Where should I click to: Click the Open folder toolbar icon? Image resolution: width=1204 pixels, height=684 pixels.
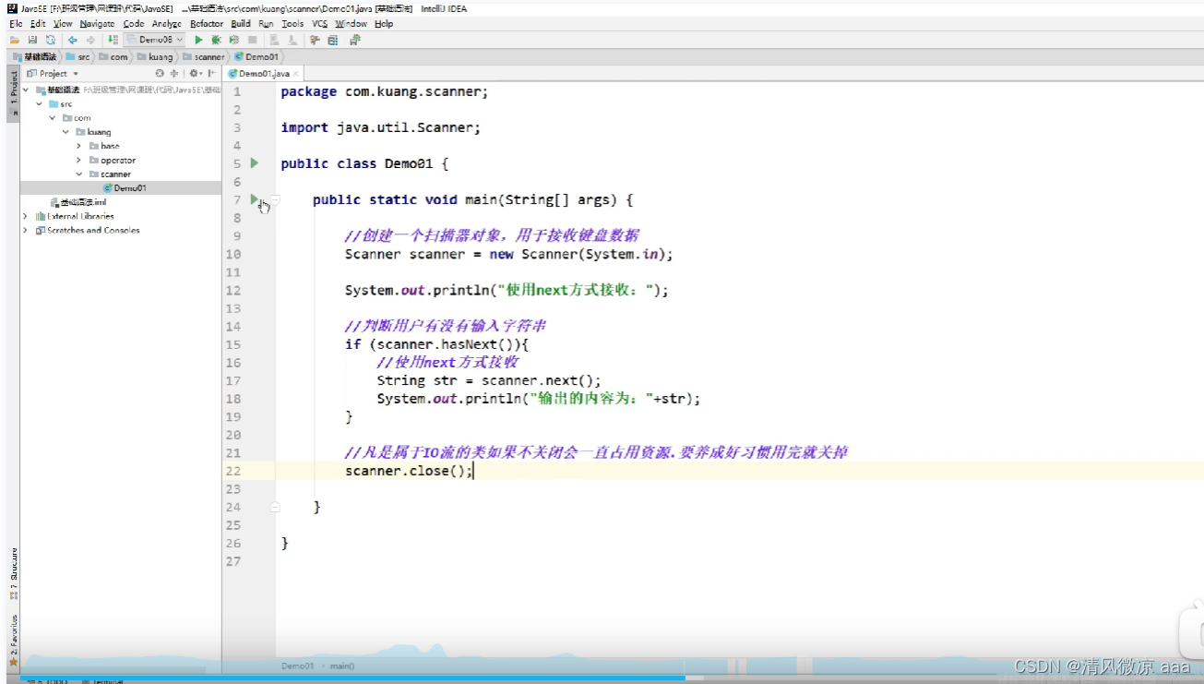[x=14, y=40]
